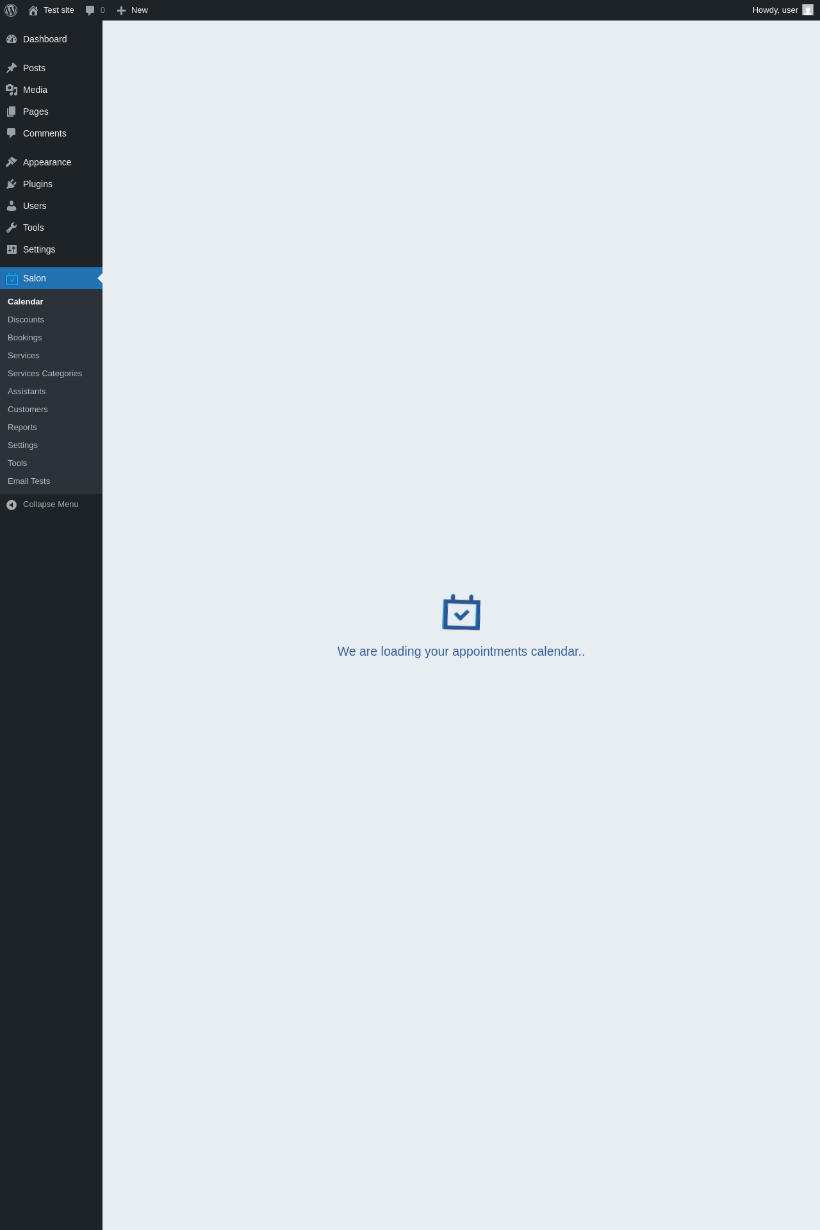
Task: Click the Plugins plug icon
Action: click(12, 184)
